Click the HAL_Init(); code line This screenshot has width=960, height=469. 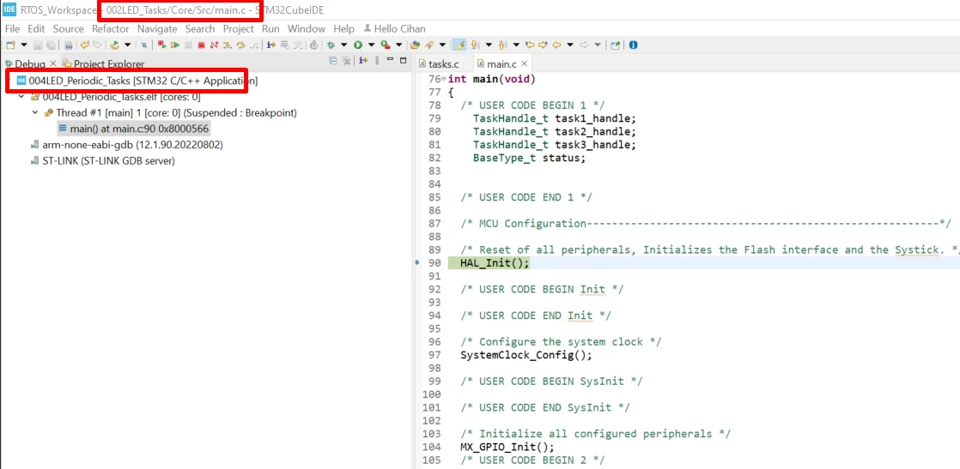[494, 263]
